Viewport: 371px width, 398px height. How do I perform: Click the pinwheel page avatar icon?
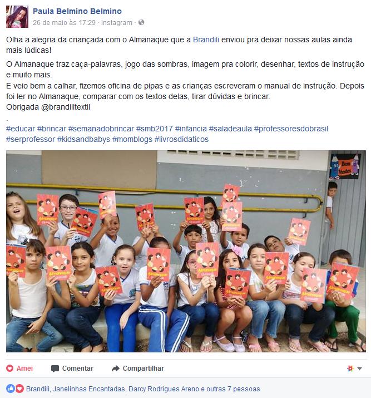click(350, 368)
